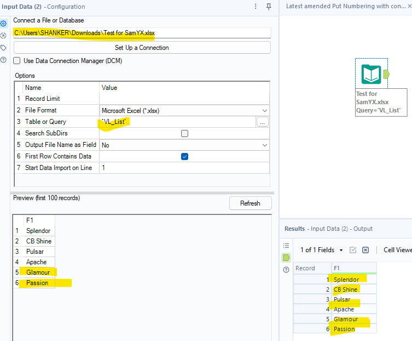
Task: Toggle the Search SubDirs checkbox
Action: tap(184, 133)
